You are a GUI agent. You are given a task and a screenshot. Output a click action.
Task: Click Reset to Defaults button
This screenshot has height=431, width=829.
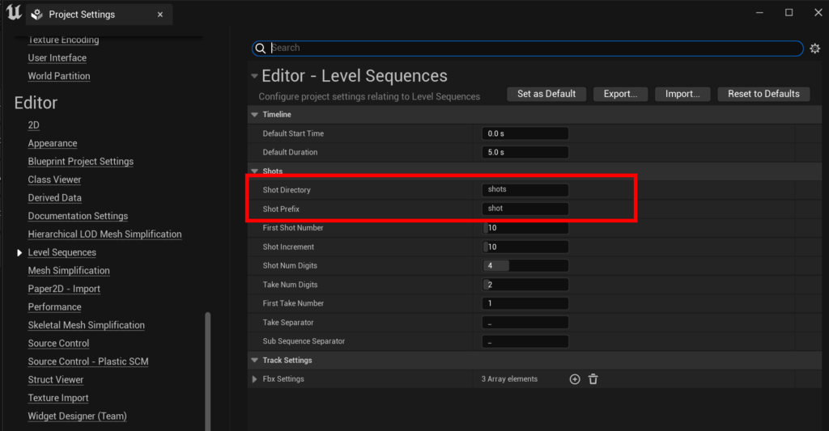[x=763, y=94]
